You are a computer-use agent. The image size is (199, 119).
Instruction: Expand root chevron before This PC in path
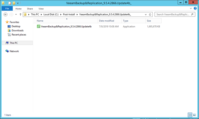pos(29,15)
